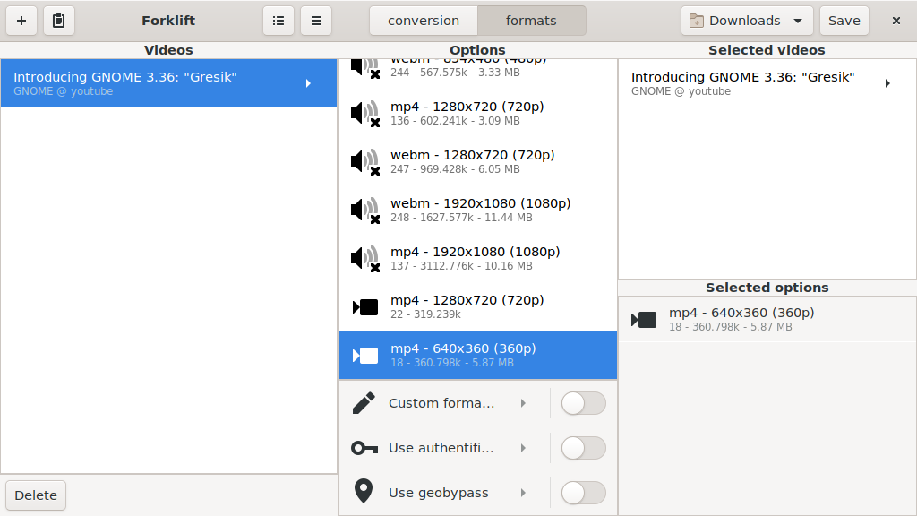
Task: Click muted speaker icon on webm 247 row
Action: (x=365, y=162)
